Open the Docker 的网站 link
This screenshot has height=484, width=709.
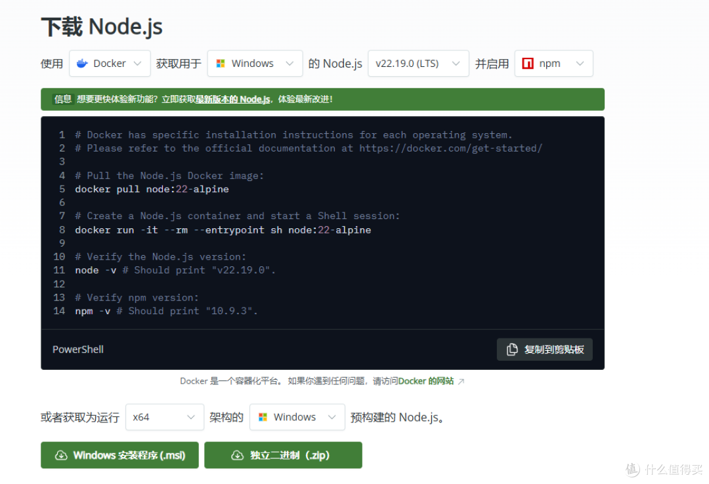coord(426,381)
